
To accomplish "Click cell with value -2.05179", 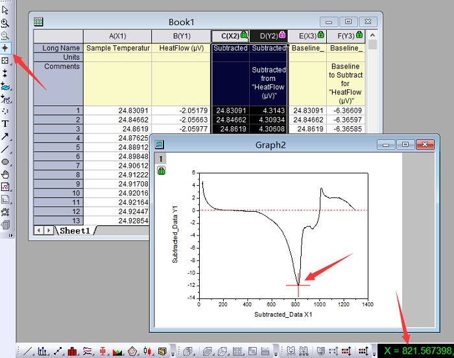I will (x=181, y=111).
